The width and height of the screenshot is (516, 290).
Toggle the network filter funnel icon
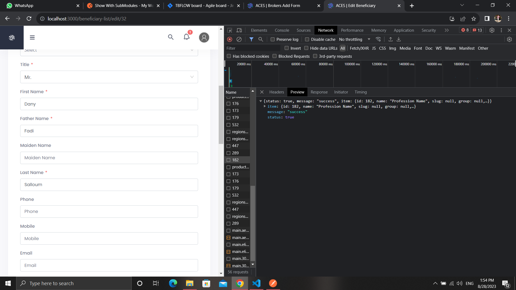coord(251,39)
